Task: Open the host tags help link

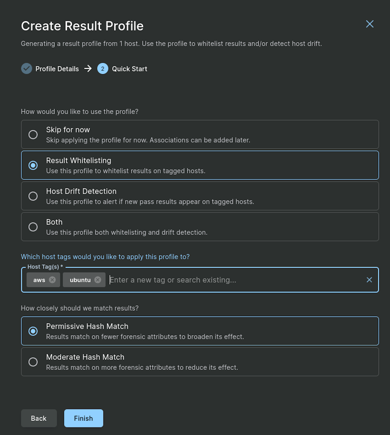Action: point(105,257)
